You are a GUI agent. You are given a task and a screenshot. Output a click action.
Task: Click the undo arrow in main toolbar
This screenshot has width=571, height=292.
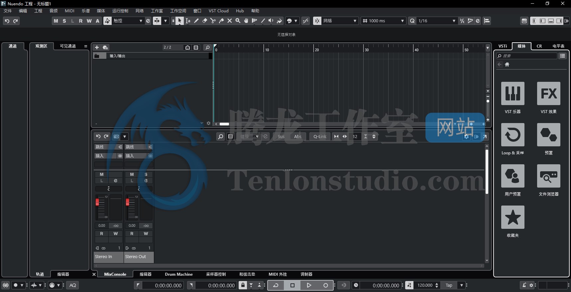[x=7, y=21]
